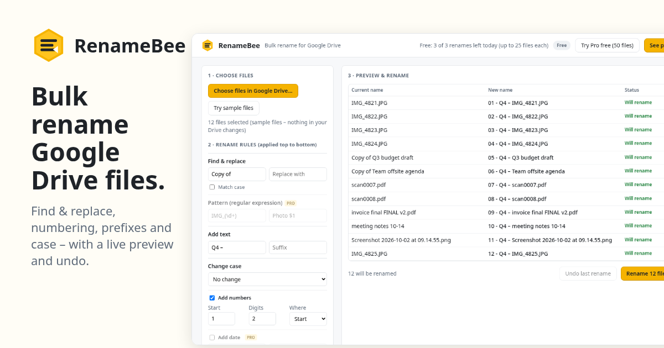Toggle the Match case checkbox
The width and height of the screenshot is (664, 348).
click(212, 187)
